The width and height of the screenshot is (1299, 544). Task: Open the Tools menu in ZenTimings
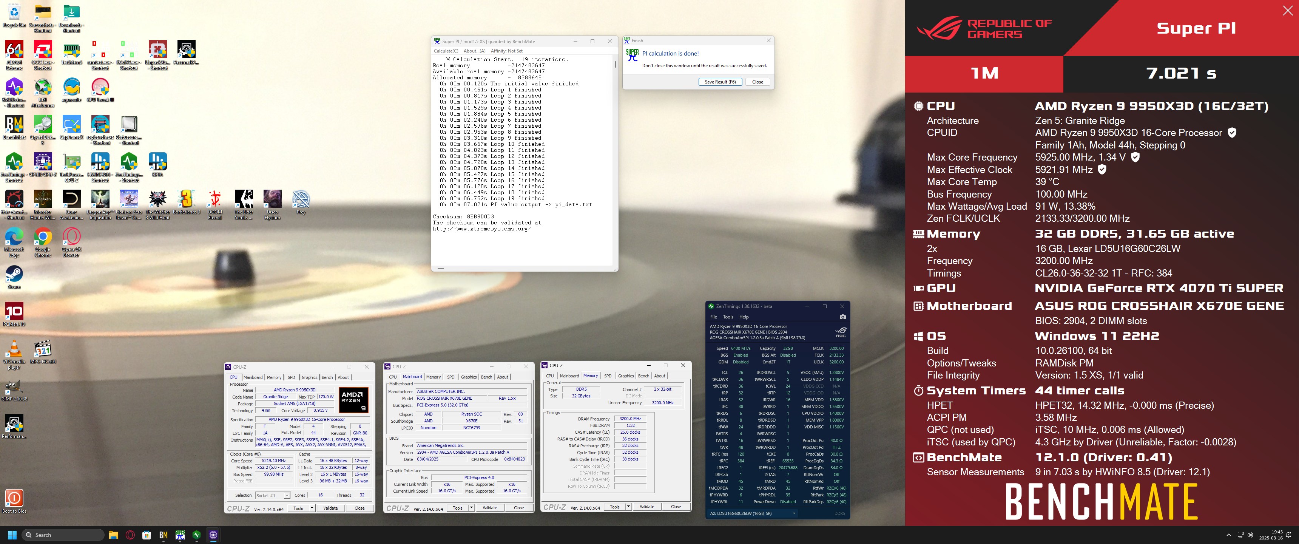728,317
